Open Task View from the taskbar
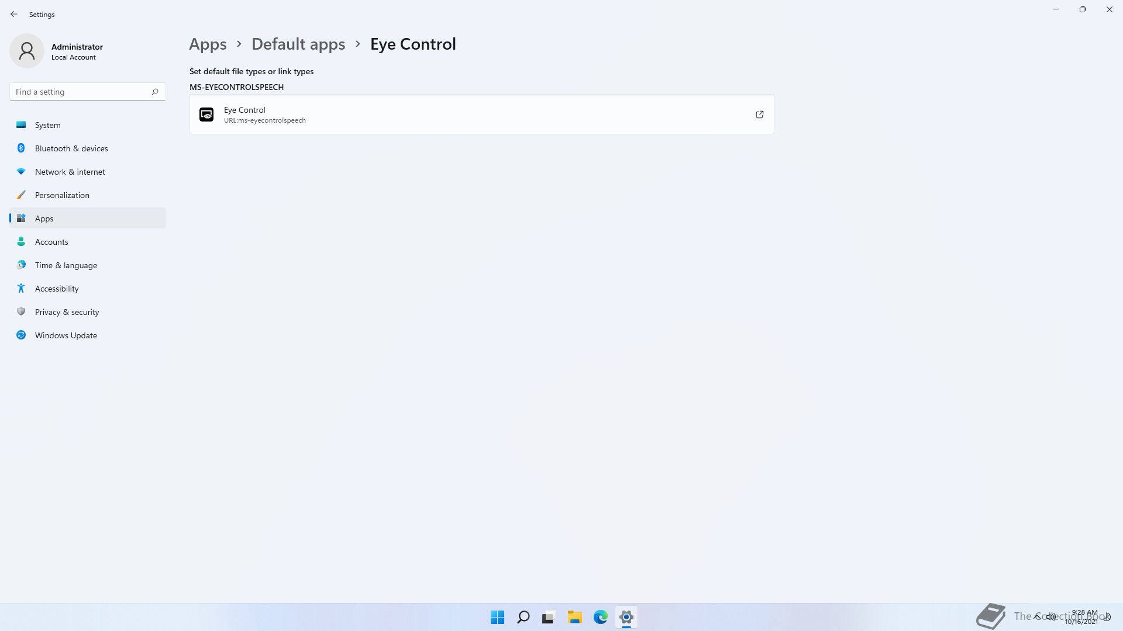The height and width of the screenshot is (631, 1123). tap(549, 617)
